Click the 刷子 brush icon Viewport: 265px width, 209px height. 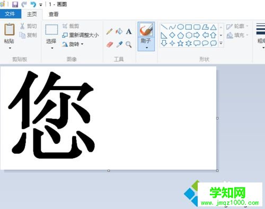pos(146,30)
